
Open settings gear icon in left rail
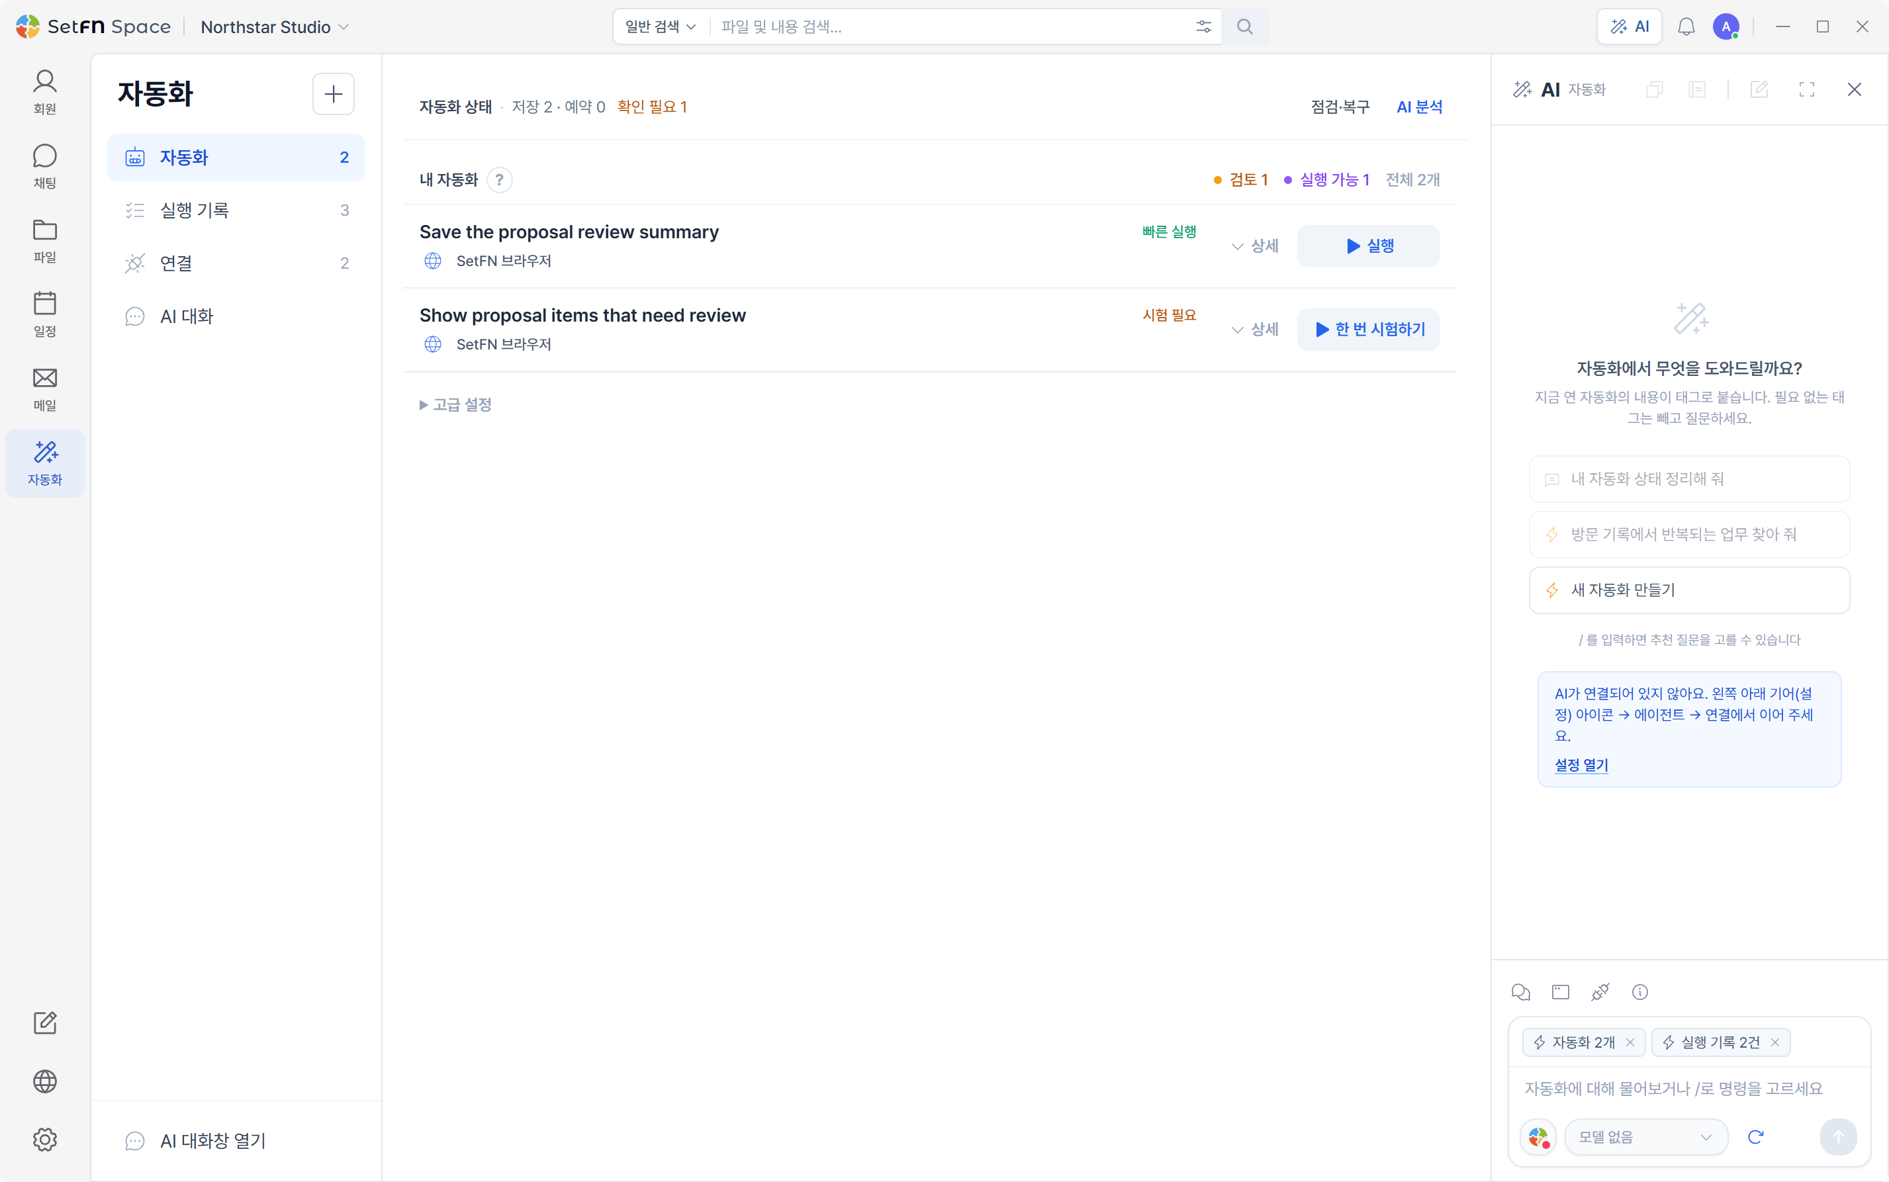[x=44, y=1140]
